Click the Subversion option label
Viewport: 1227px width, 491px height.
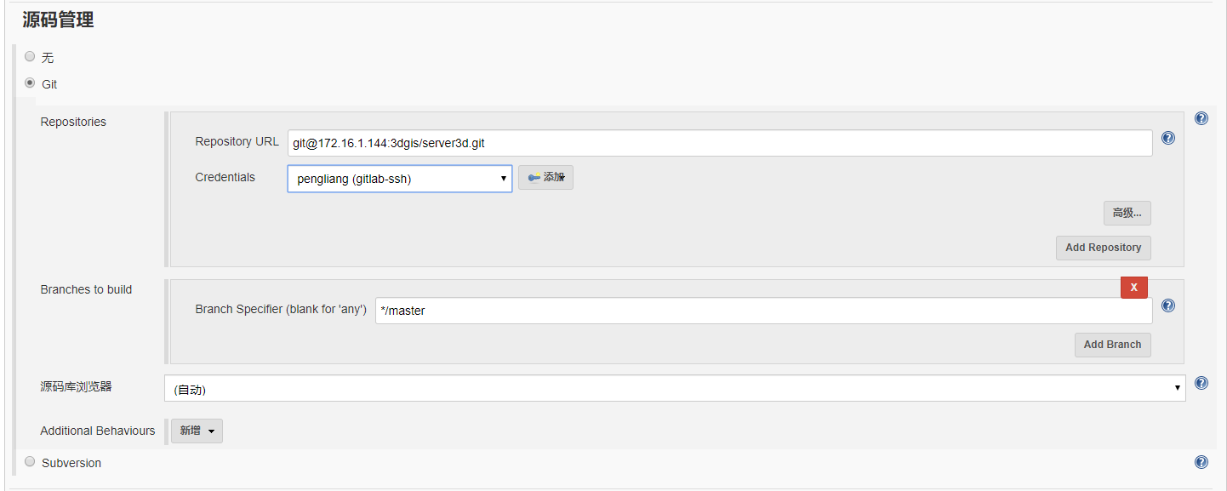click(71, 463)
